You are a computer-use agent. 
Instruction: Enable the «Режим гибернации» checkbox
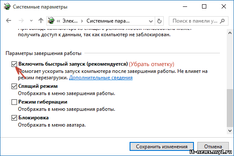[14, 102]
